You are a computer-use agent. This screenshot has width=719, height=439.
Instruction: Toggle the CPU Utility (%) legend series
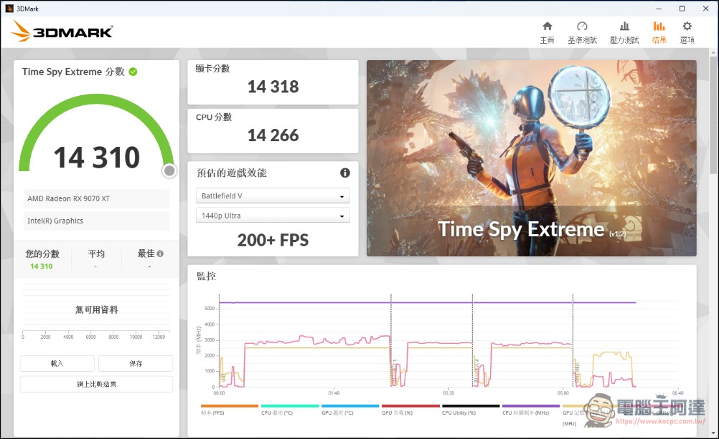(460, 413)
